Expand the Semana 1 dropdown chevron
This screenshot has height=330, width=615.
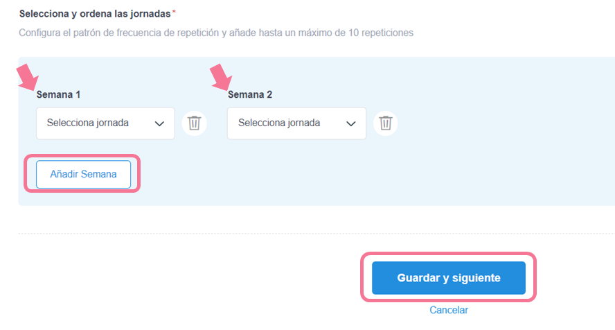coord(159,123)
